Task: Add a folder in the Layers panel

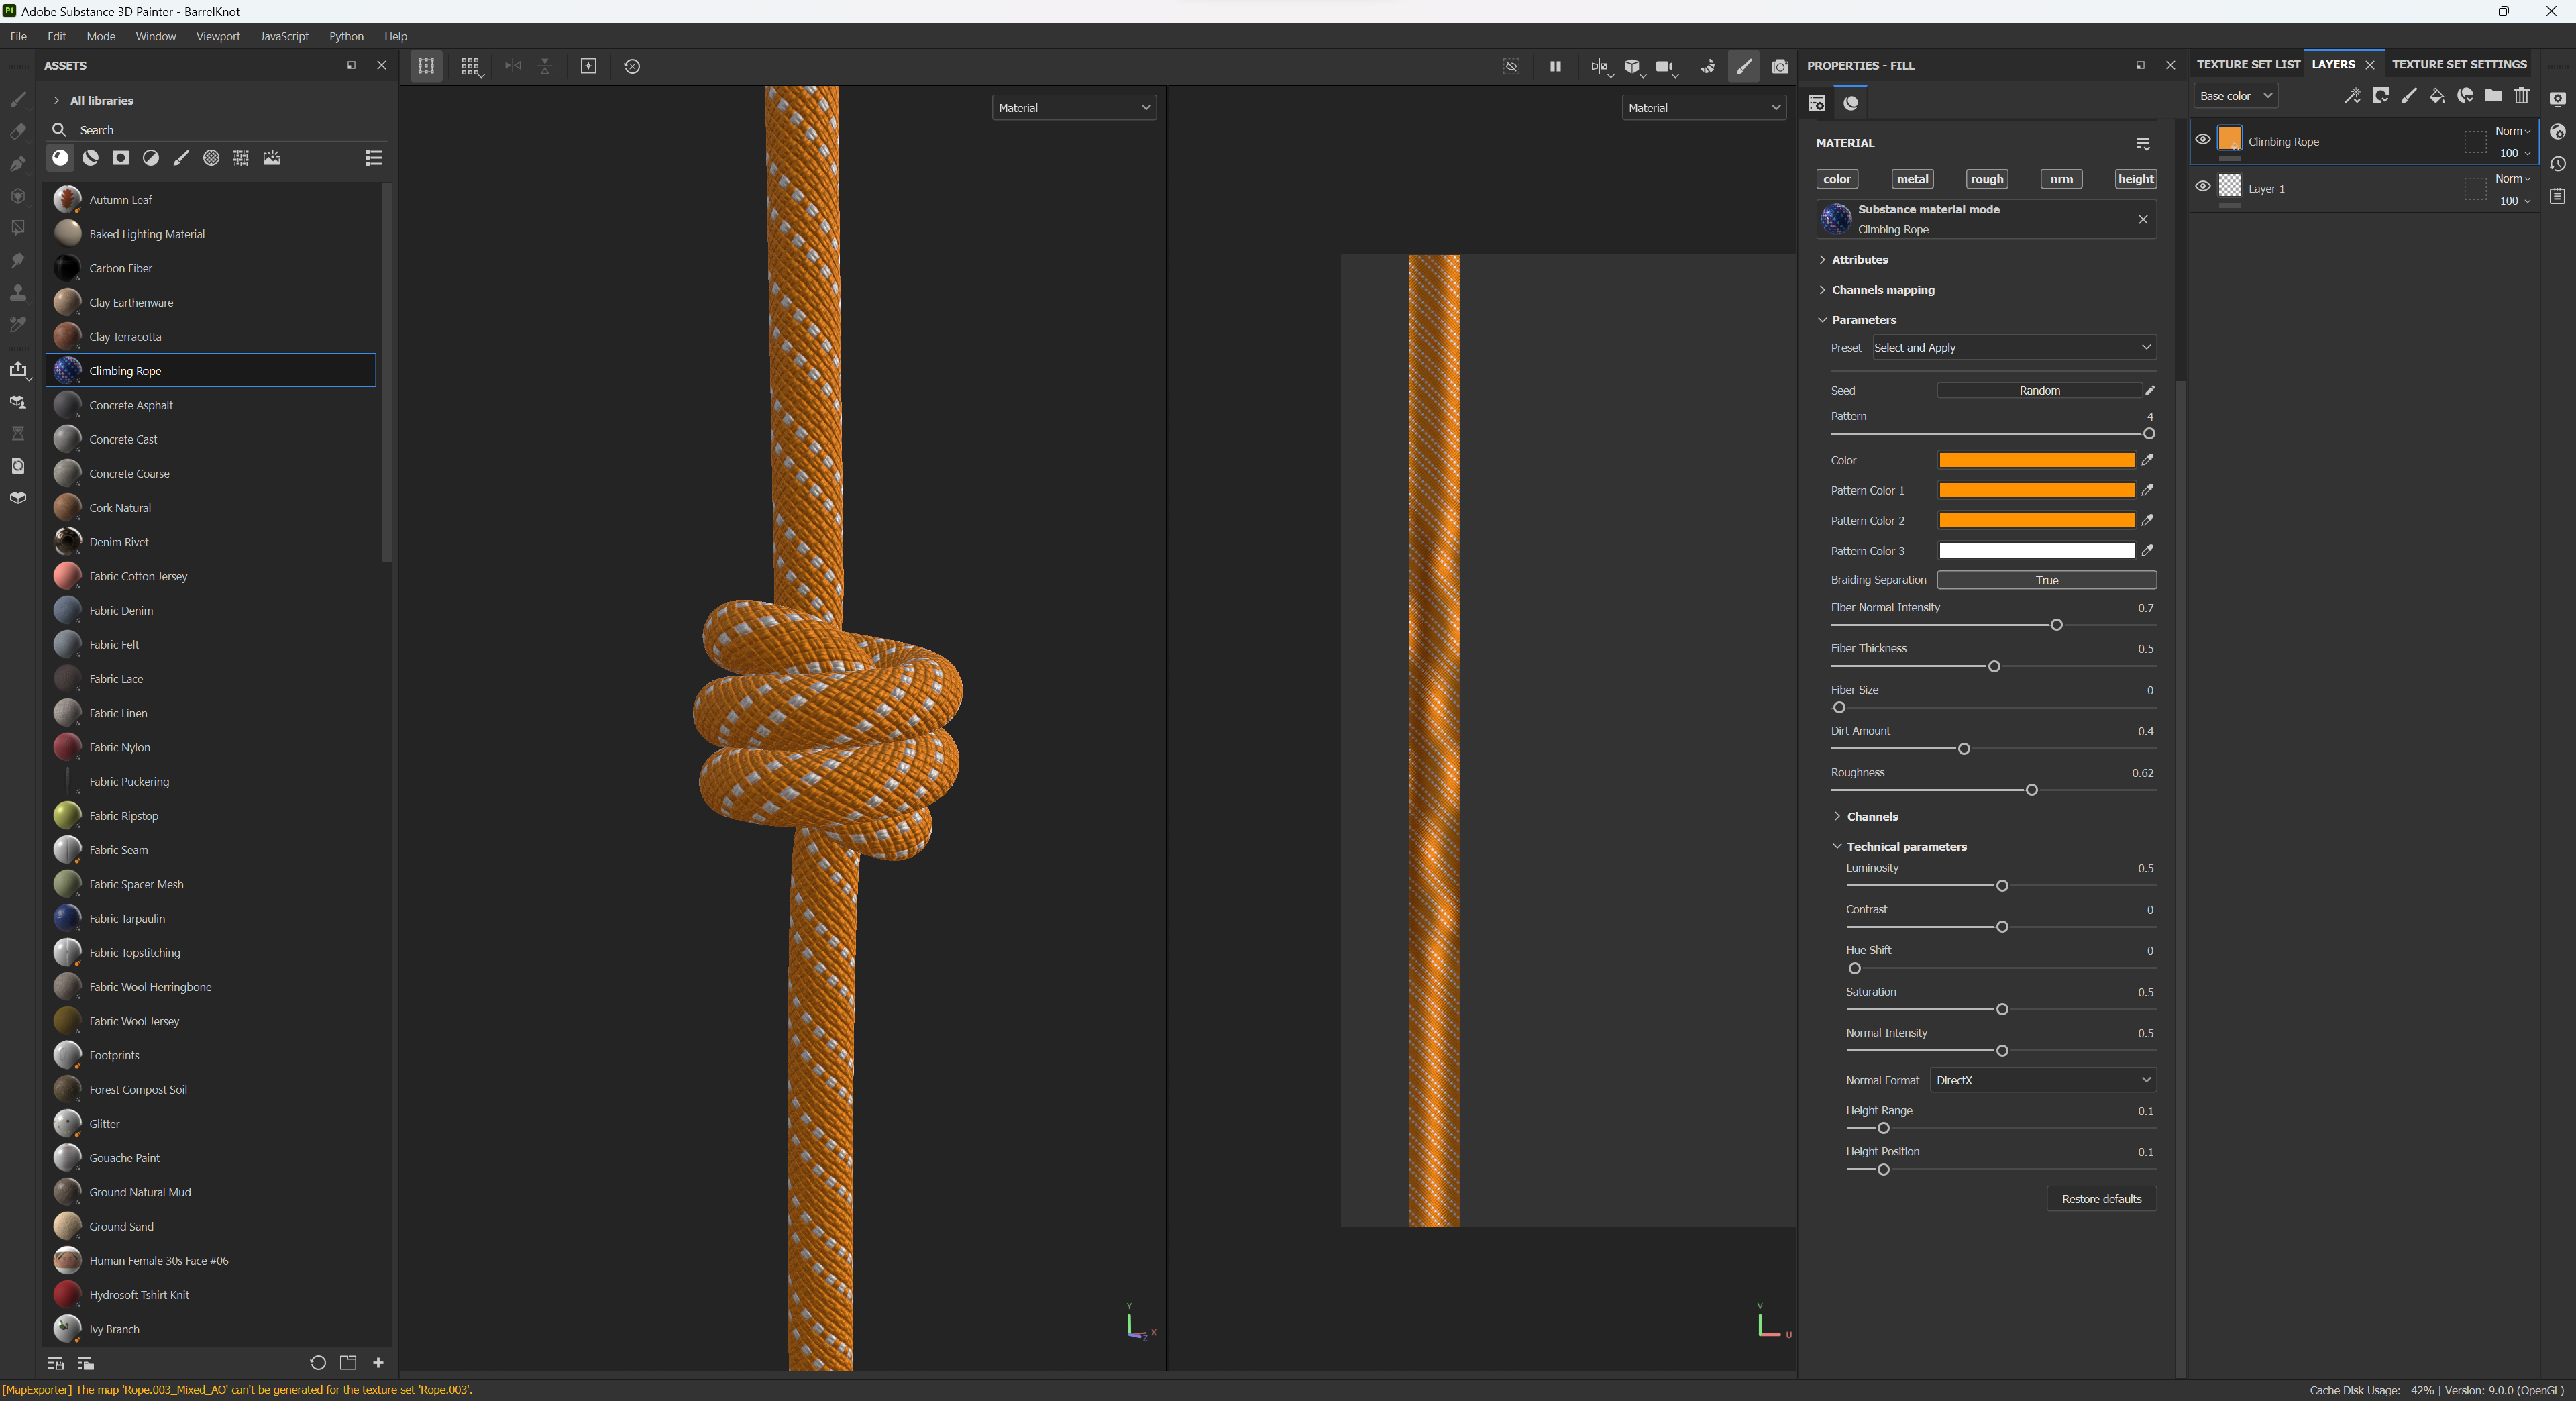Action: tap(2493, 96)
